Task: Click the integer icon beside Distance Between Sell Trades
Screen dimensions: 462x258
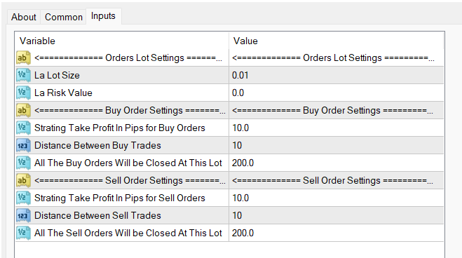Action: click(x=23, y=215)
